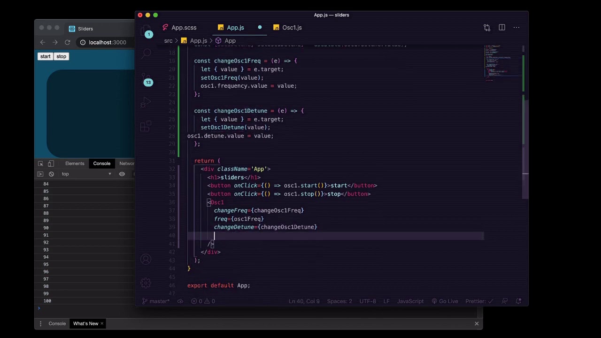Toggle the DevTools device toolbar
The height and width of the screenshot is (338, 601).
click(51, 163)
